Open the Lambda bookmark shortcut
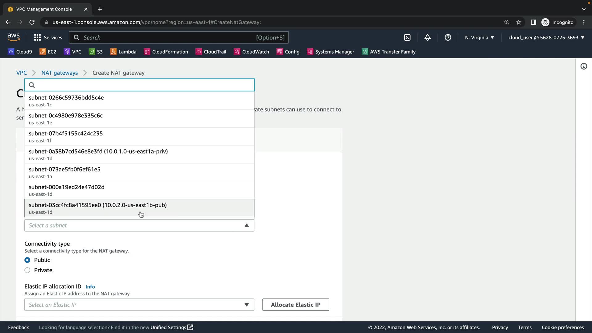 coord(123,52)
